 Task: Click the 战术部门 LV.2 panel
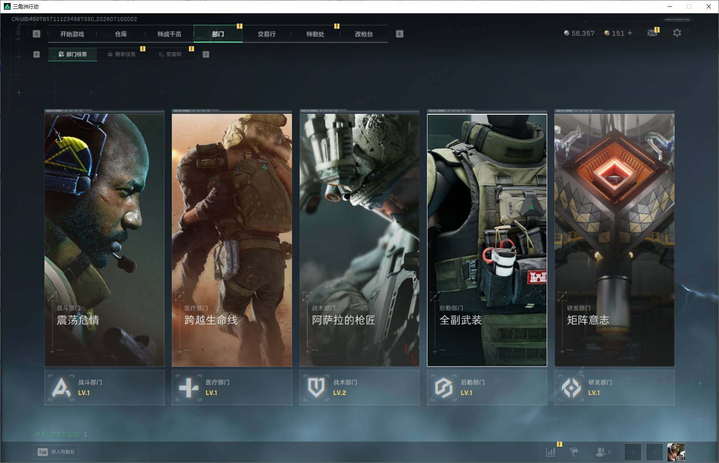[359, 388]
